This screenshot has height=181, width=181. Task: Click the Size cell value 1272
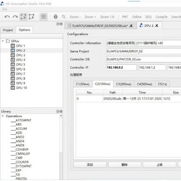click(167, 99)
